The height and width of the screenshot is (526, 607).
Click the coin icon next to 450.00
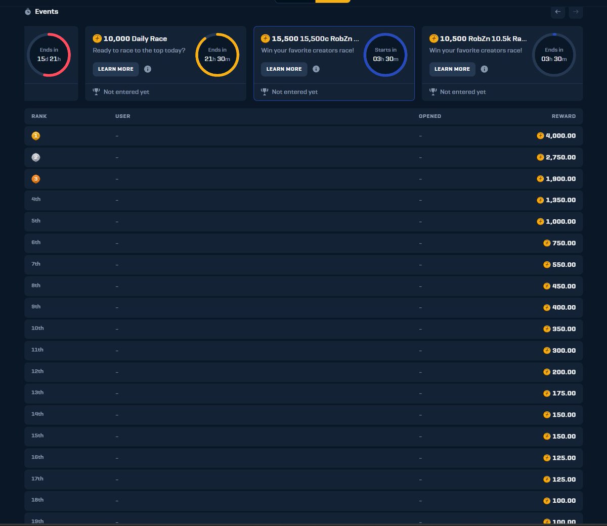point(547,286)
